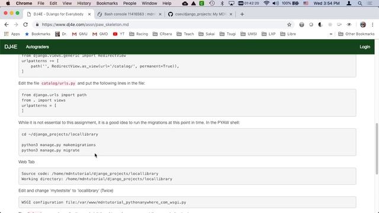
Task: Click the eye extension icon
Action: (349, 25)
